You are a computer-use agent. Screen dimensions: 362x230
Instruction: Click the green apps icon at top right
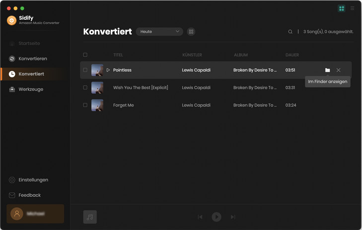pos(342,8)
